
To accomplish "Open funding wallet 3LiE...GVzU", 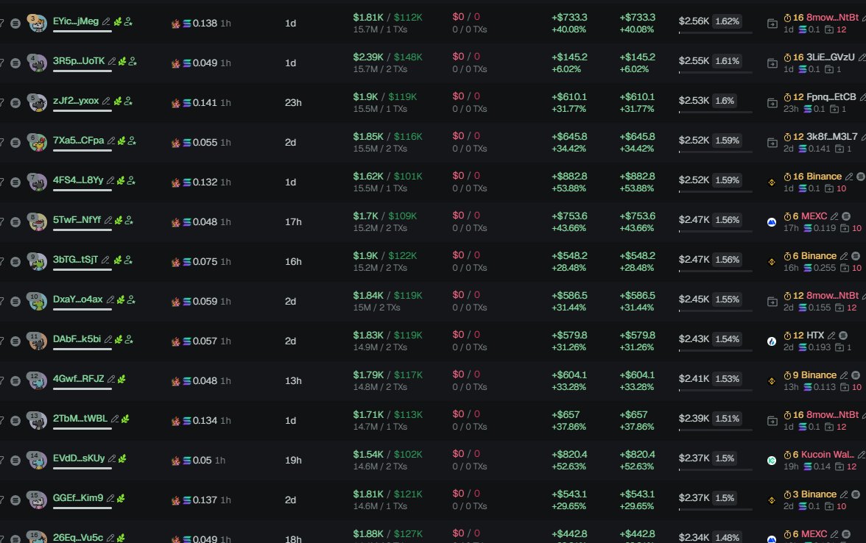I will pos(830,57).
